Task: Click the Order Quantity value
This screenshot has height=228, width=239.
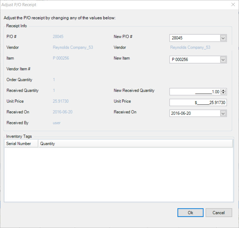Action: [54, 80]
